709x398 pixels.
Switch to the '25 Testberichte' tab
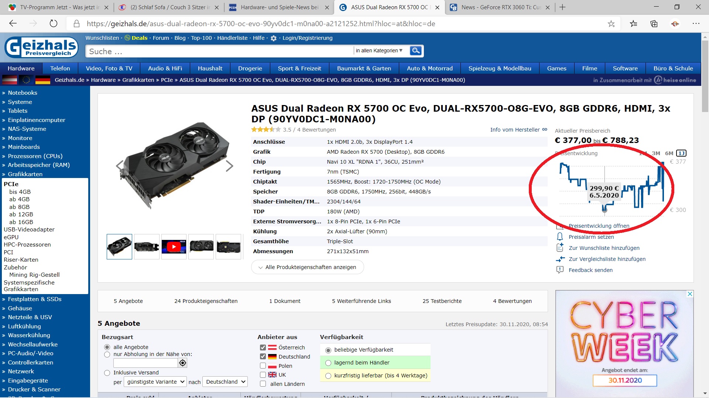click(442, 301)
